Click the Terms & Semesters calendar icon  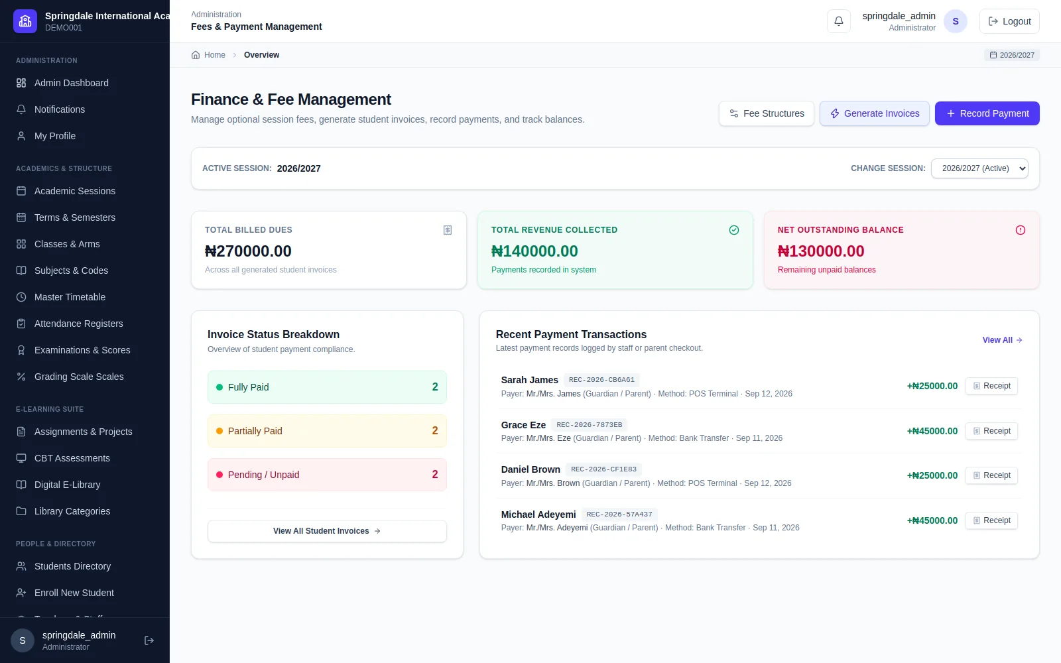21,217
